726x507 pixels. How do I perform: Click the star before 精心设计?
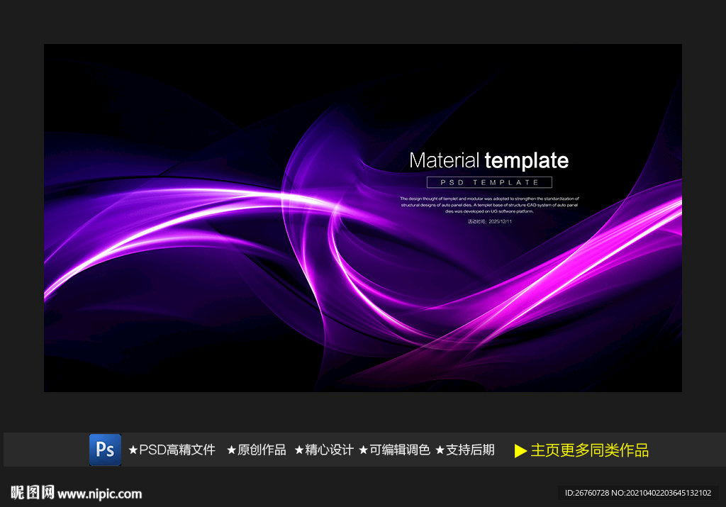click(x=299, y=450)
